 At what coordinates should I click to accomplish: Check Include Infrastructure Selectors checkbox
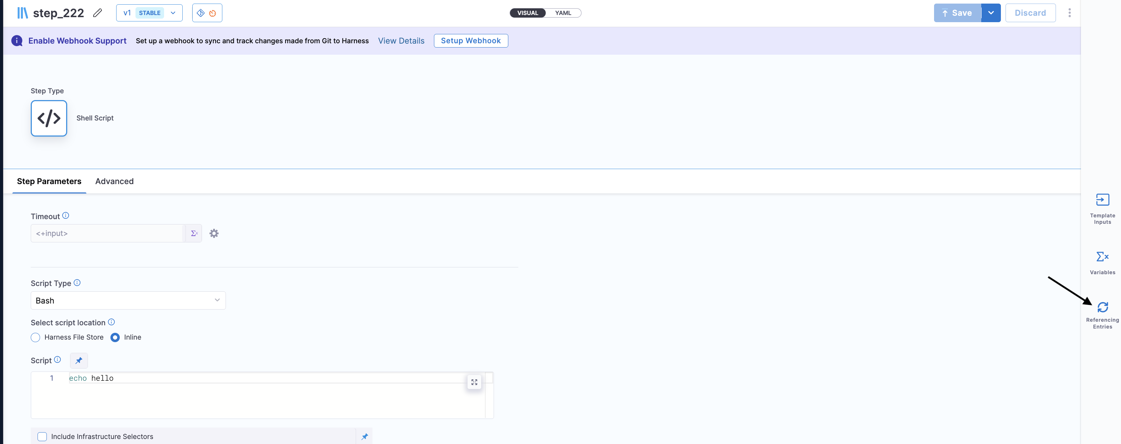42,436
